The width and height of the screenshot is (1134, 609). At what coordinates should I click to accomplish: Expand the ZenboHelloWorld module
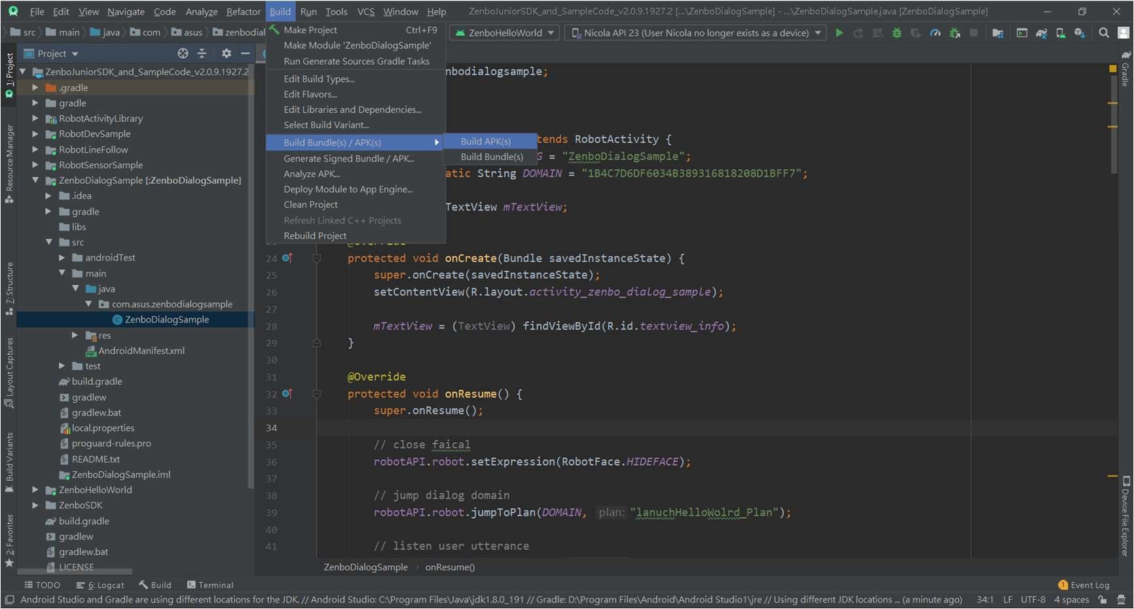click(35, 489)
